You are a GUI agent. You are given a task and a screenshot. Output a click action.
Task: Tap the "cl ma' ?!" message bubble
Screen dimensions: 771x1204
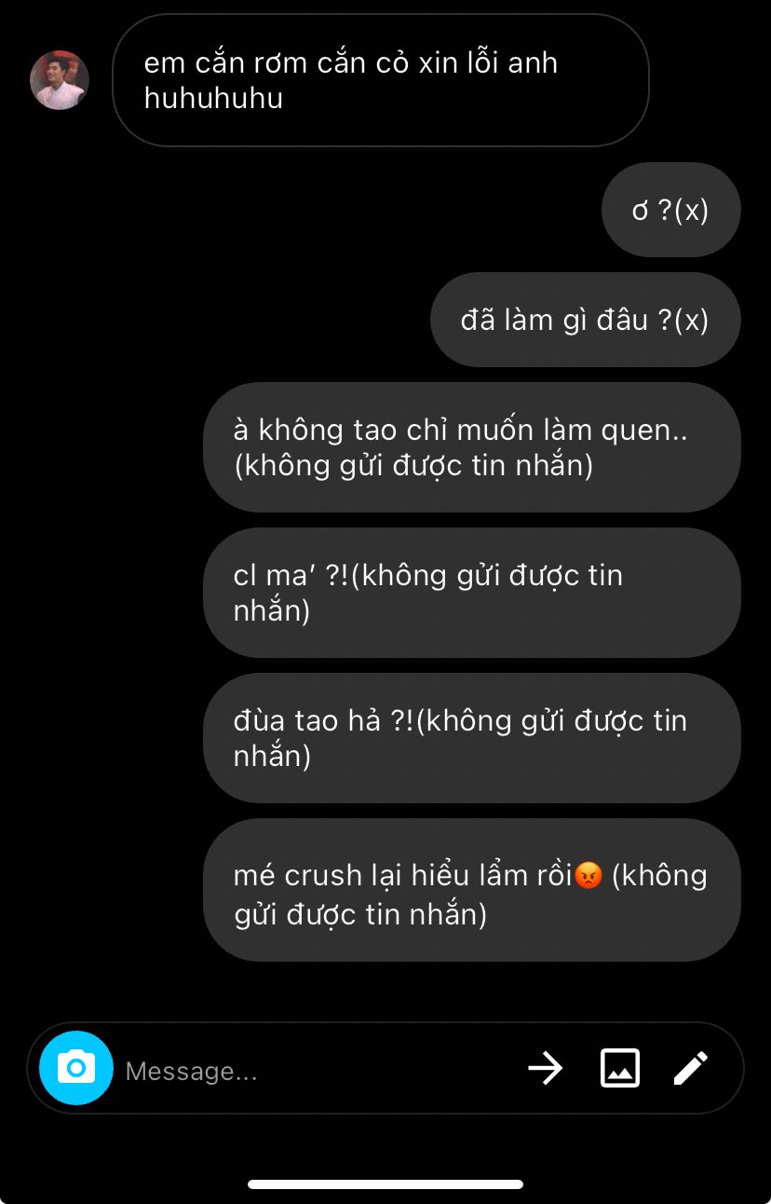(x=471, y=593)
